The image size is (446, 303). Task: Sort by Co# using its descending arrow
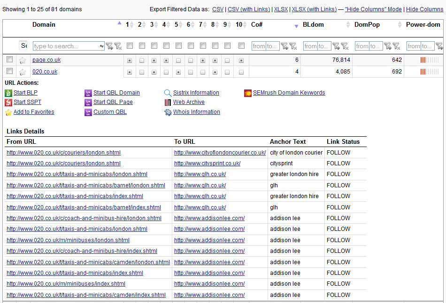[296, 26]
